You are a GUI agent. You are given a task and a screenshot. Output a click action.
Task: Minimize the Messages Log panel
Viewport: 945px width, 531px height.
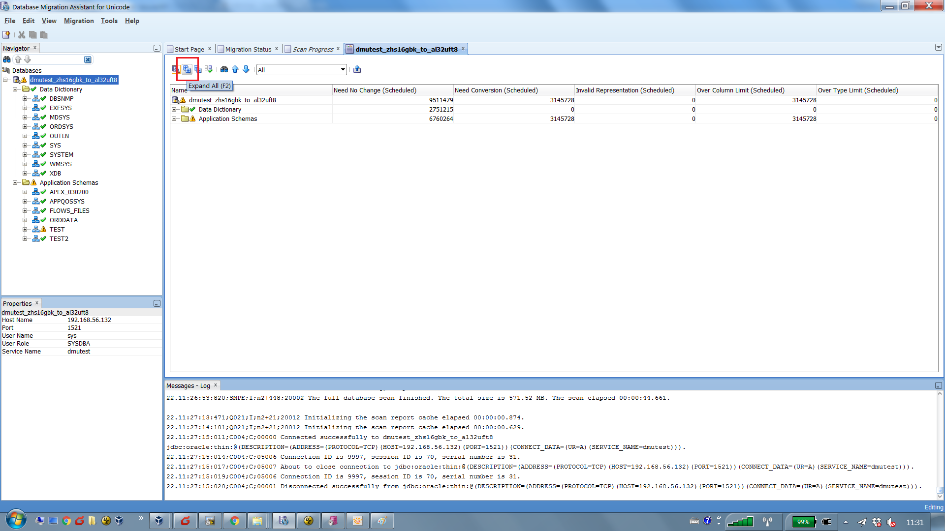point(939,385)
